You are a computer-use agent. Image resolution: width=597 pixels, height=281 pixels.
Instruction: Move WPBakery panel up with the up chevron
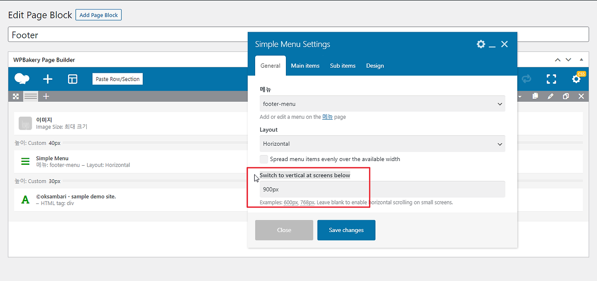557,60
